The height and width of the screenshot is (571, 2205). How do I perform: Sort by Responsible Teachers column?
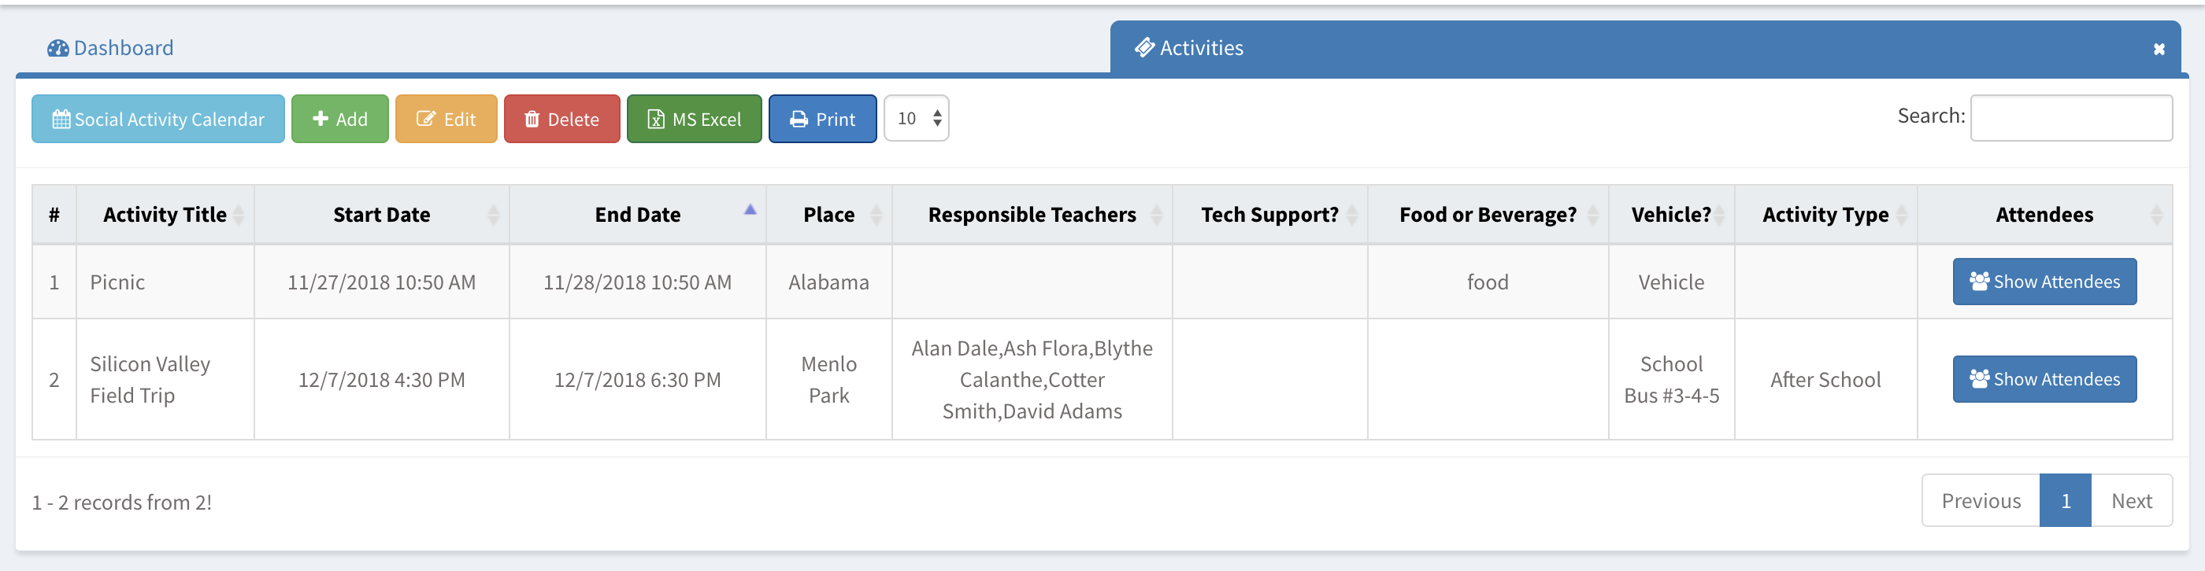click(1032, 215)
